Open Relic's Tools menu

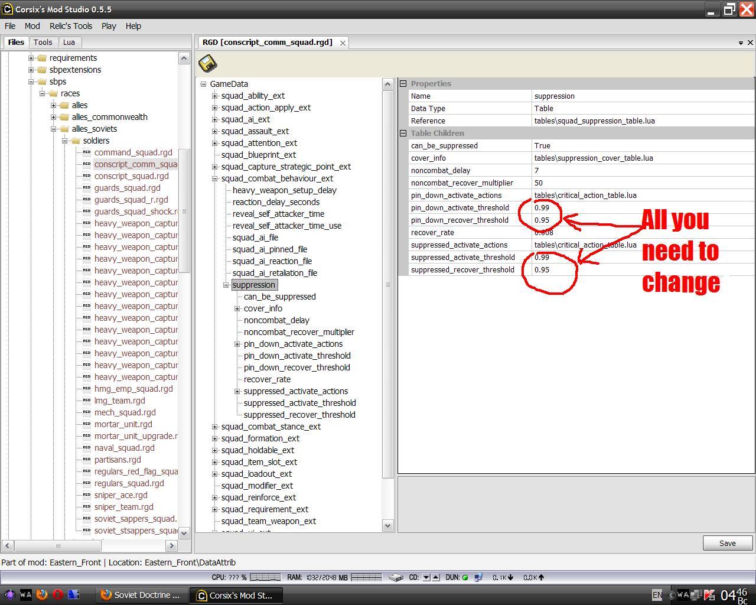[71, 26]
